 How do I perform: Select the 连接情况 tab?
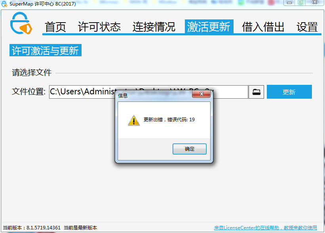point(154,27)
